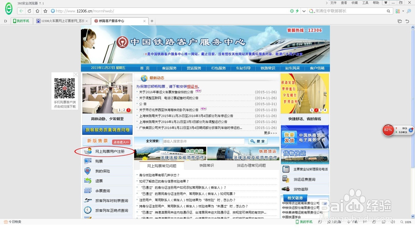Click the 根证书 download link
Image resolution: width=415 pixels, height=233 pixels.
193,86
